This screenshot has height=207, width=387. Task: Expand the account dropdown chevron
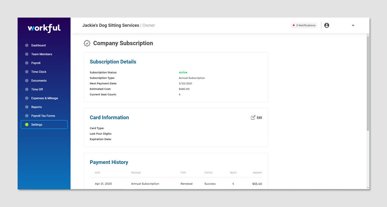[x=353, y=25]
